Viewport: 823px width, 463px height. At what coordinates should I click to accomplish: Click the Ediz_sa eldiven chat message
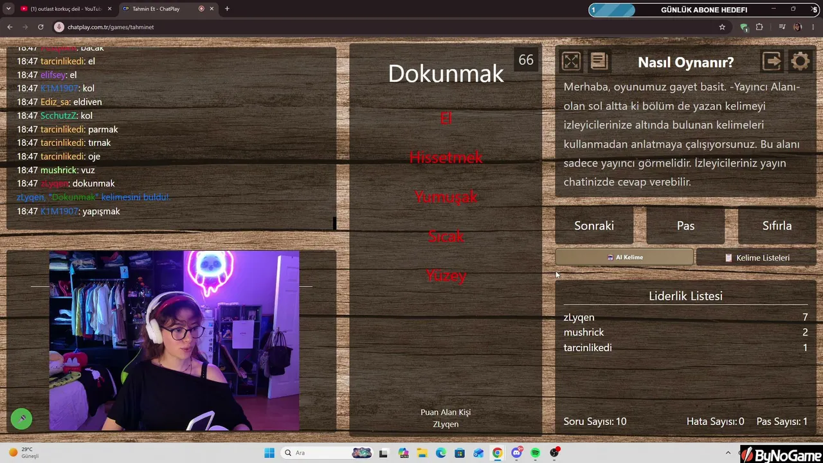coord(59,102)
